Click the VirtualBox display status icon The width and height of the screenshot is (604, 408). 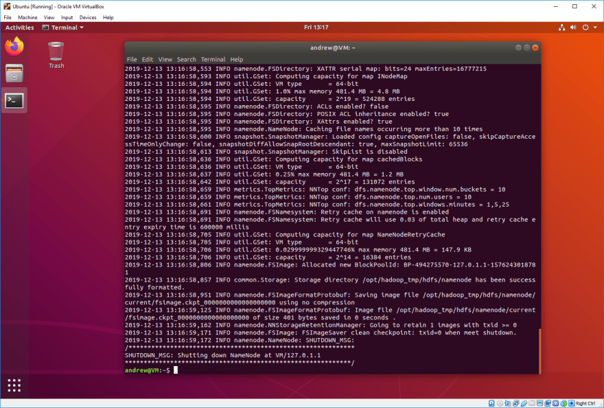point(539,403)
